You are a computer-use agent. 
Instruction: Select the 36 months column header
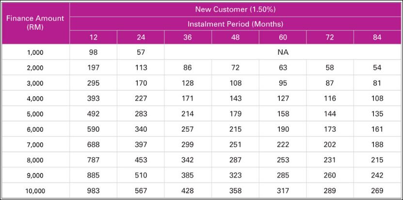pos(188,37)
